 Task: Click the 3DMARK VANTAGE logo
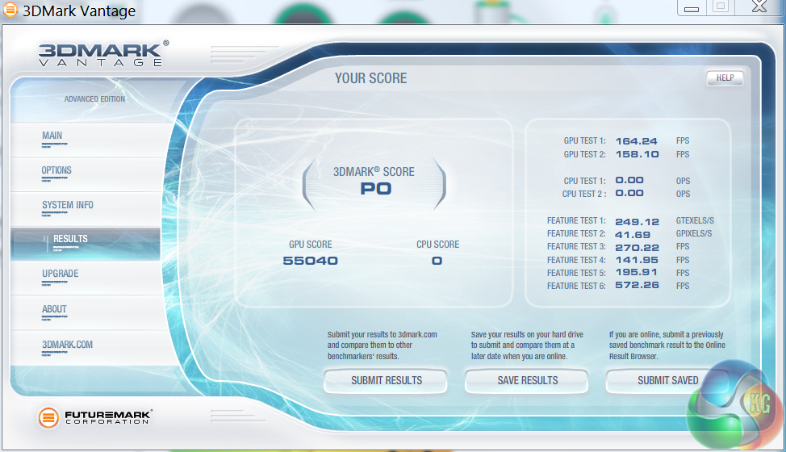[x=103, y=53]
